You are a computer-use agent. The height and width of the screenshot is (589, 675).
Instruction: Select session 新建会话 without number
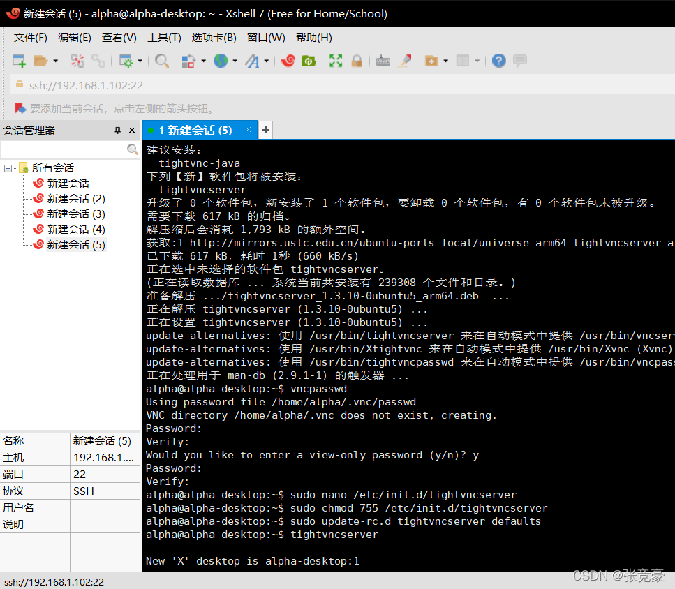pyautogui.click(x=68, y=184)
